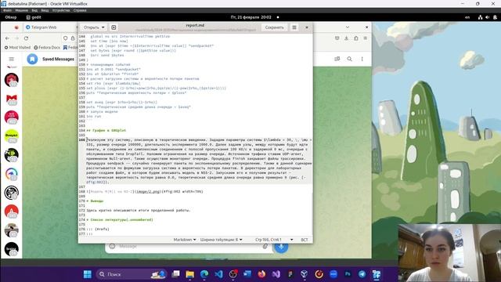The height and width of the screenshot is (282, 501).
Task: Click the Saved Messages bookmark avatar
Action: (32, 60)
